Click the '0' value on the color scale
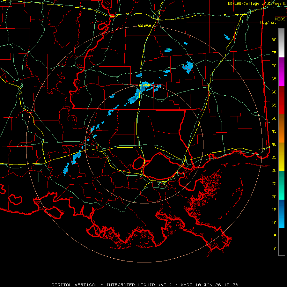287x287 pixels. pos(275,249)
